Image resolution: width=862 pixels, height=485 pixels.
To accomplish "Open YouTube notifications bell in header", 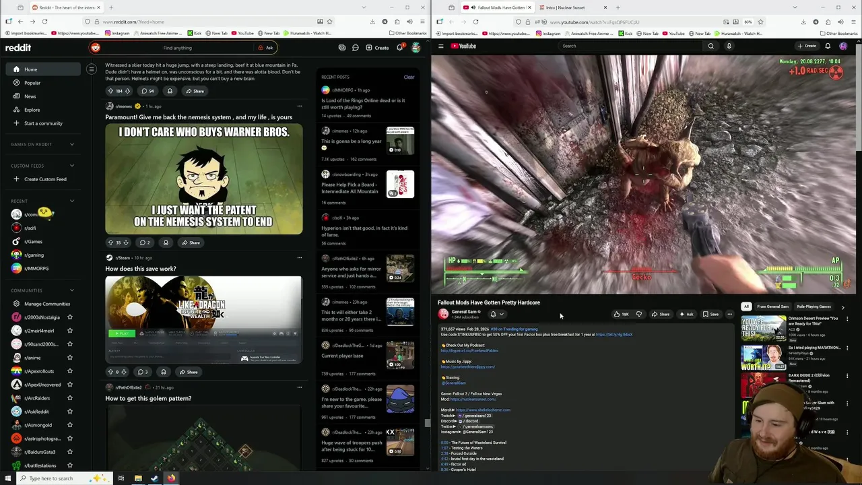I will pos(828,46).
